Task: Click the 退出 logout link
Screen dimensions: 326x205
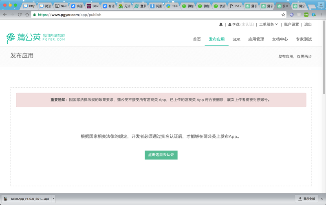Action: [x=308, y=24]
